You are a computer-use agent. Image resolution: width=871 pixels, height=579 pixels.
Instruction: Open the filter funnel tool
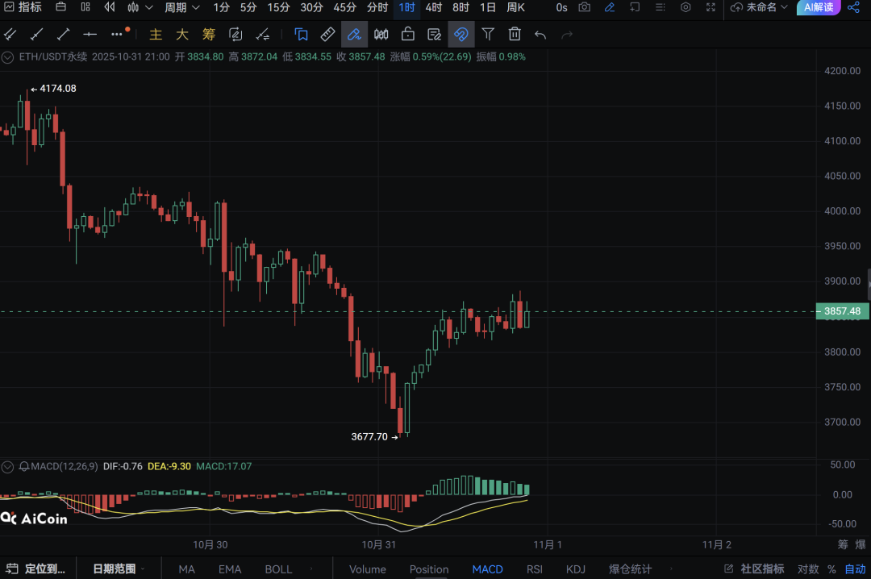click(x=488, y=35)
